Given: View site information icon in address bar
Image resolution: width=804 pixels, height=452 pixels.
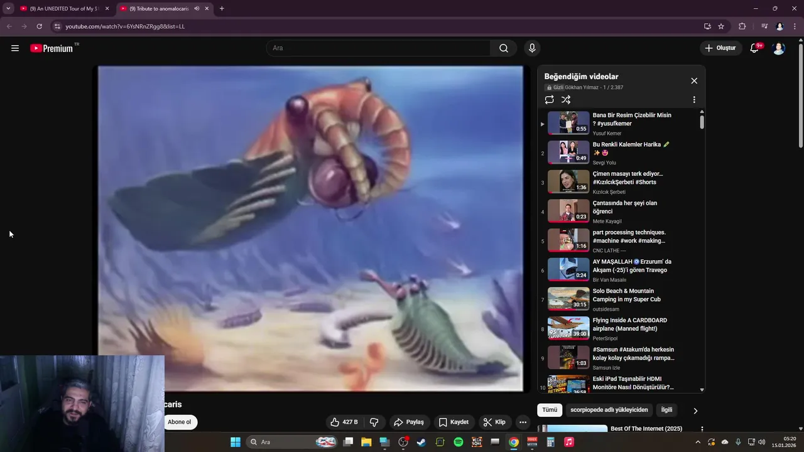Looking at the screenshot, I should (x=57, y=26).
